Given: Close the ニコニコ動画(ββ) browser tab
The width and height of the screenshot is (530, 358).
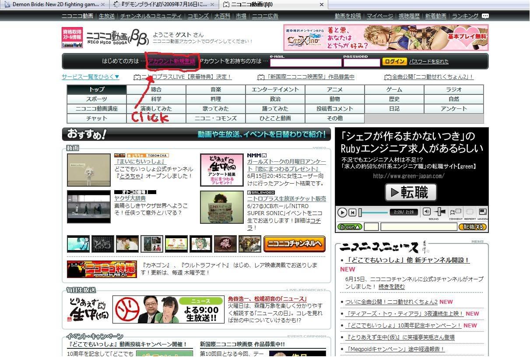Looking at the screenshot, I should point(321,4).
